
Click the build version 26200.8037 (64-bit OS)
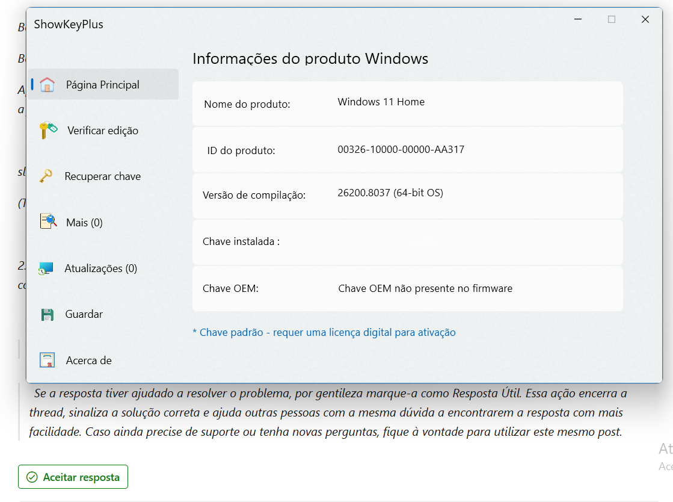pos(390,193)
